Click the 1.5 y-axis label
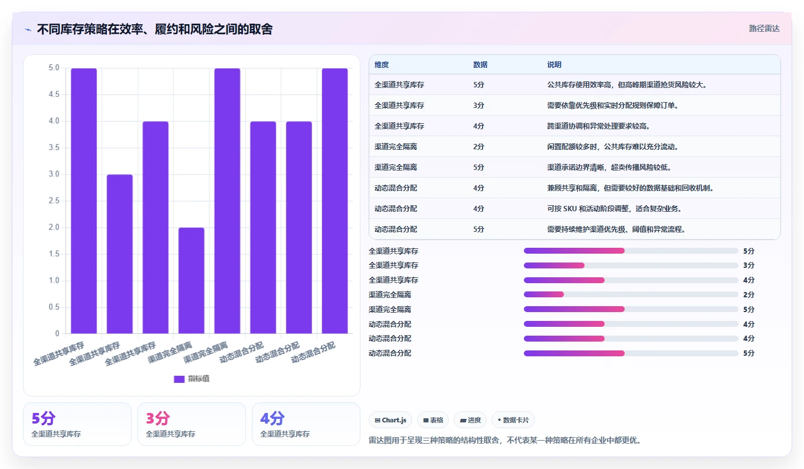The image size is (804, 469). click(x=54, y=254)
